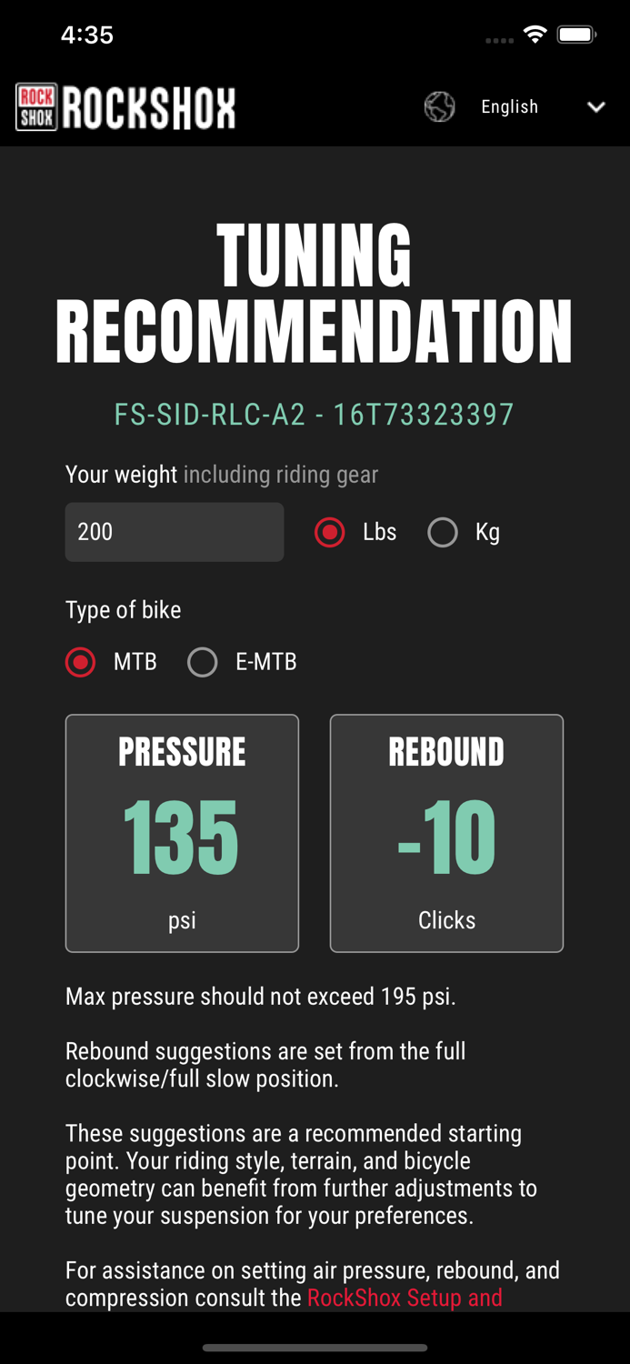Tap the home indicator bar
This screenshot has width=630, height=1364.
coord(315,1349)
